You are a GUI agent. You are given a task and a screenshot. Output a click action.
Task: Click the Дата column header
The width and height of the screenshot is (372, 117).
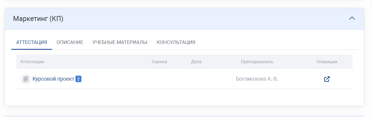click(x=196, y=62)
